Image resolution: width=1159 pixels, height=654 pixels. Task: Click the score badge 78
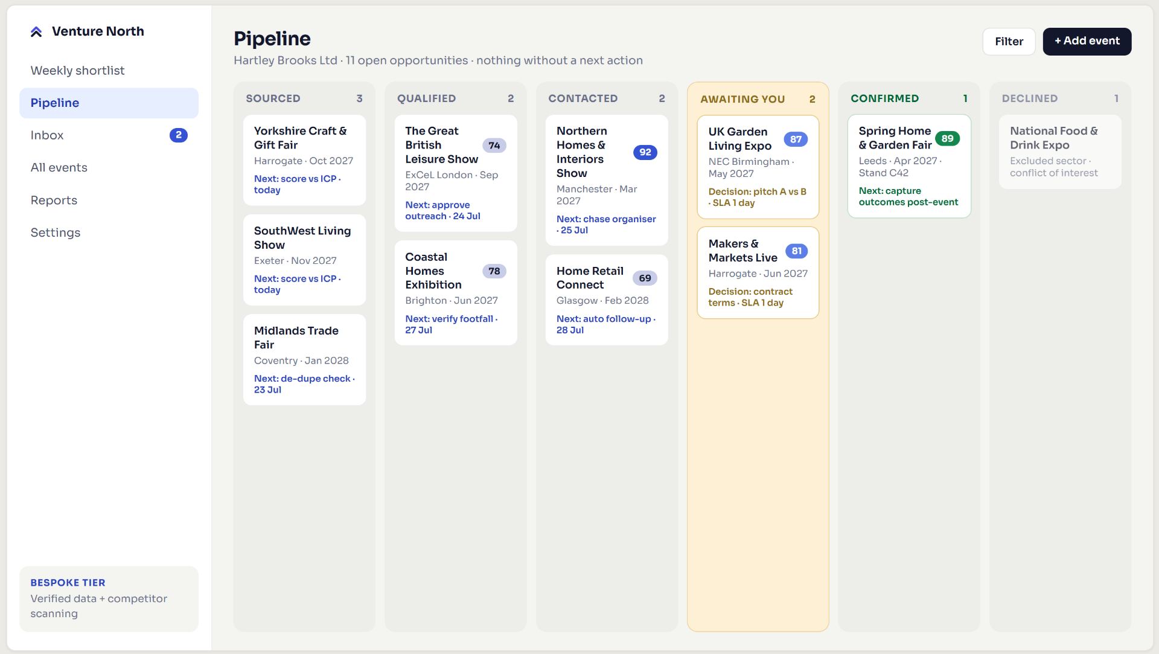tap(494, 271)
